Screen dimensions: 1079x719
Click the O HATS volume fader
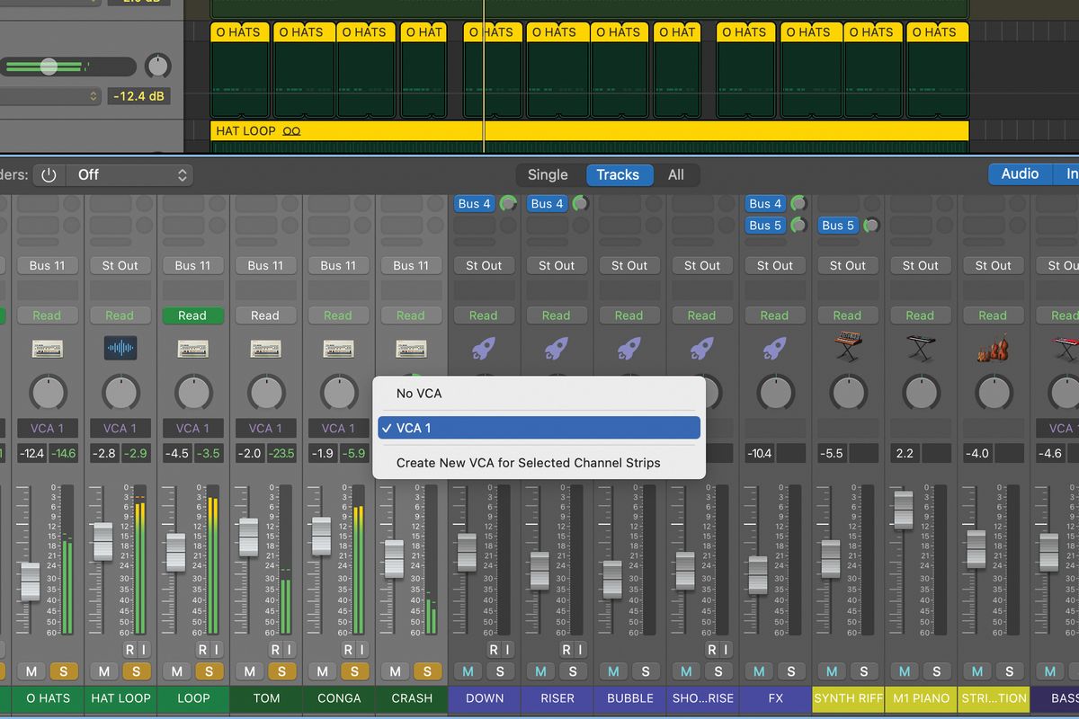click(30, 581)
